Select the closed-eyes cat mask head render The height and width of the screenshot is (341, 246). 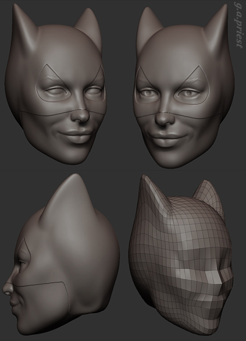56,85
